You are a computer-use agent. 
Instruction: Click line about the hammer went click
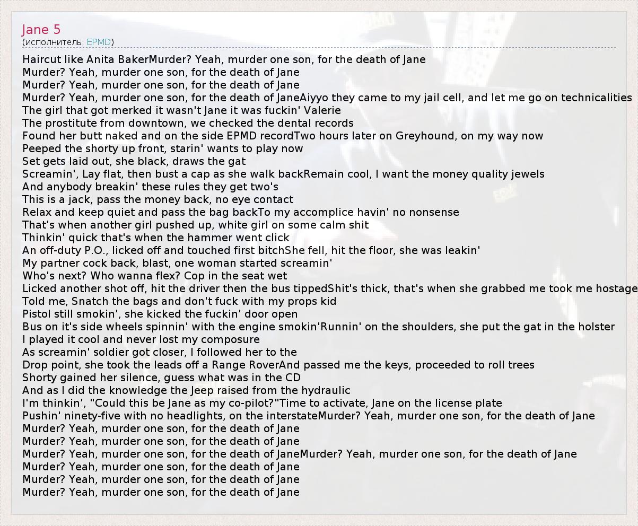pos(155,238)
